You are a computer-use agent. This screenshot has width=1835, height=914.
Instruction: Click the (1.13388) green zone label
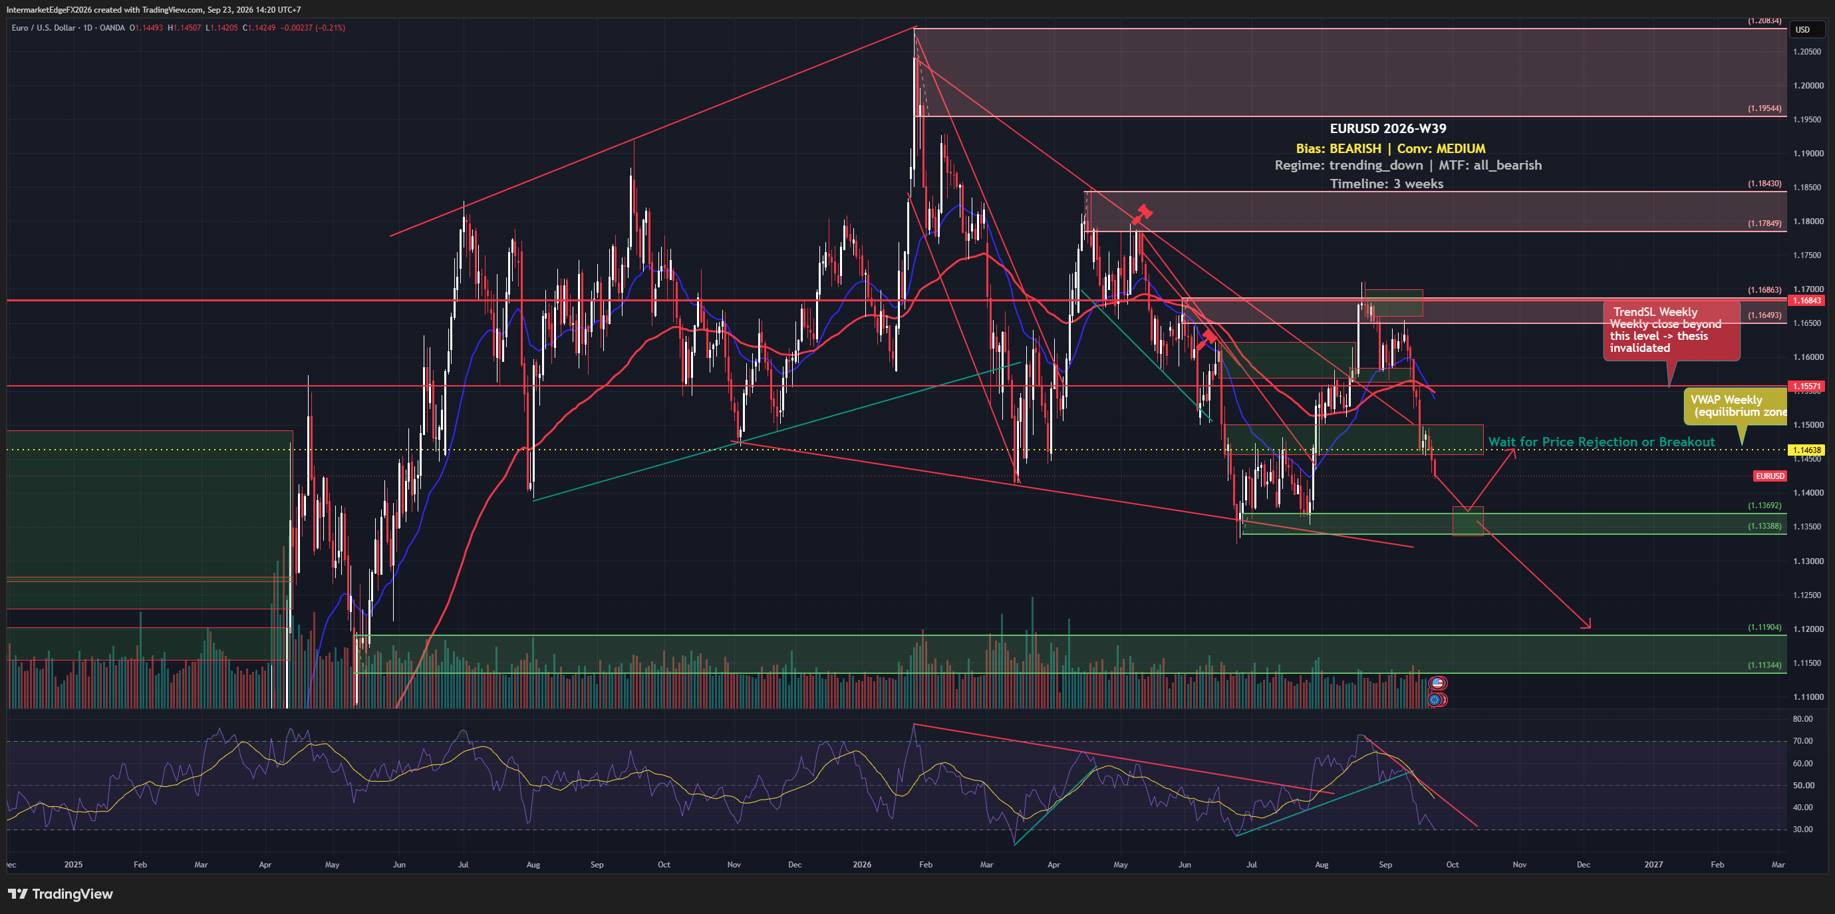tap(1764, 526)
